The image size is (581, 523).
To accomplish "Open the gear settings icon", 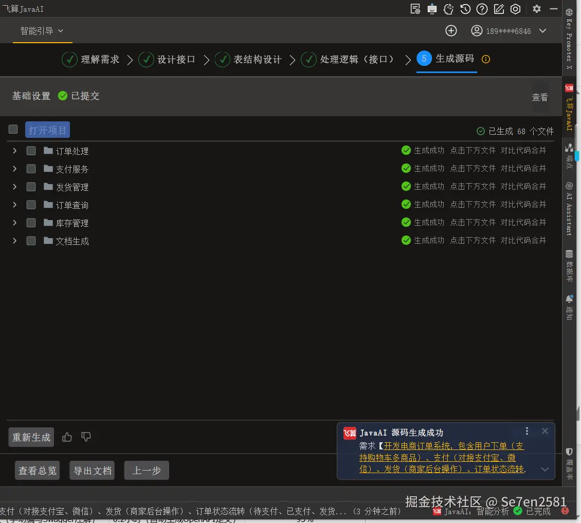I will [537, 9].
